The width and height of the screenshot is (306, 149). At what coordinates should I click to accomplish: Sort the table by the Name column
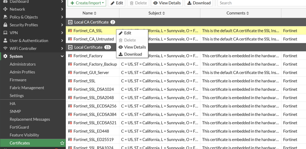(x=90, y=13)
